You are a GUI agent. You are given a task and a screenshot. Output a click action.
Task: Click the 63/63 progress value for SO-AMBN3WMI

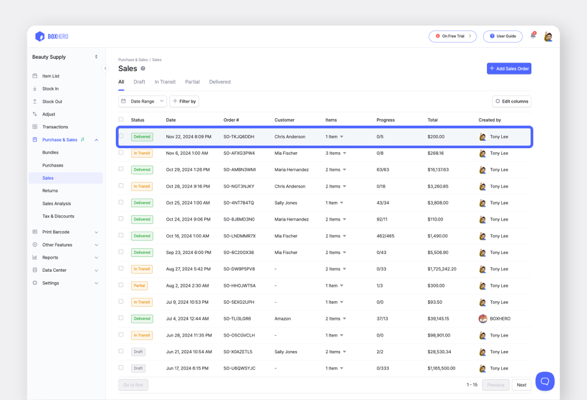[x=384, y=169]
